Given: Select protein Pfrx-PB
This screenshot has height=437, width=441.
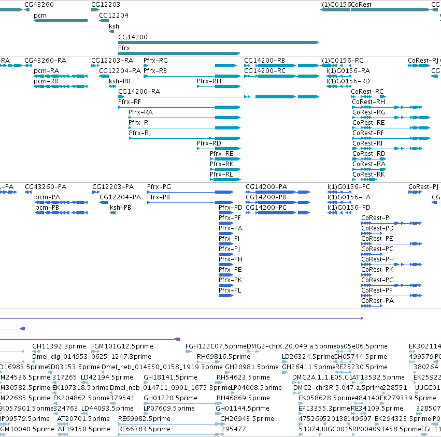Looking at the screenshot, I should 190,202.
